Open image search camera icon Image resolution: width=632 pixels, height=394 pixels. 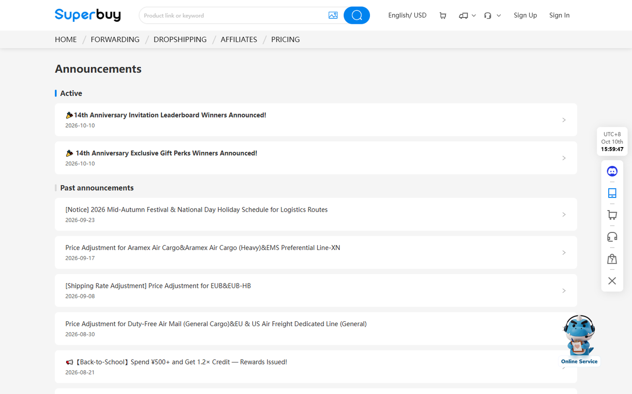tap(333, 16)
